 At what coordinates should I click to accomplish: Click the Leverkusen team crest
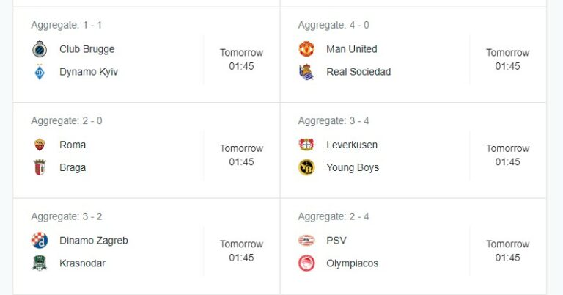tap(306, 145)
